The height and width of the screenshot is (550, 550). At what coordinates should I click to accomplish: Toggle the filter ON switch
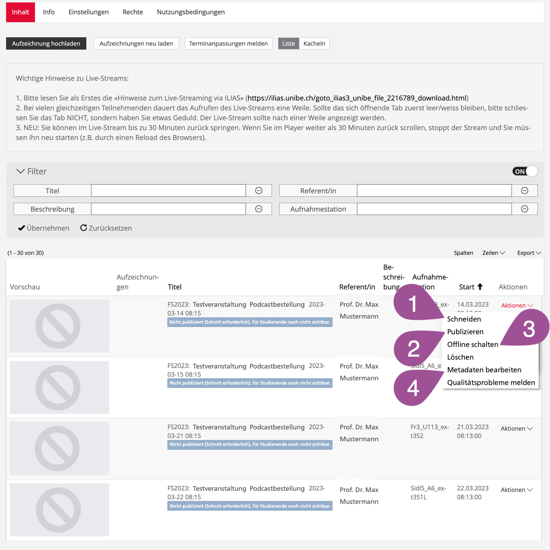coord(525,171)
